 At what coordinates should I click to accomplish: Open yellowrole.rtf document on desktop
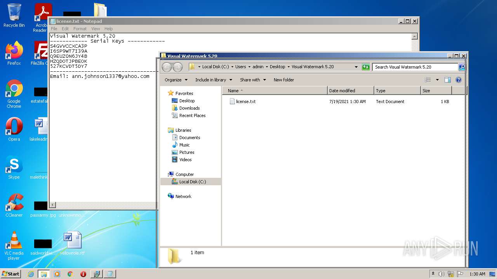pos(72,243)
